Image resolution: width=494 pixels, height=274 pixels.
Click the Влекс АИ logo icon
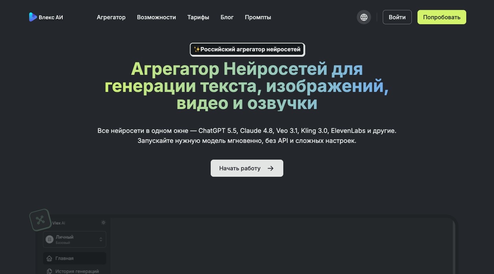pyautogui.click(x=33, y=17)
